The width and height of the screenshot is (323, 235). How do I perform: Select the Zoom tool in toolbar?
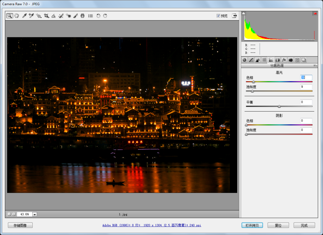tap(10, 16)
